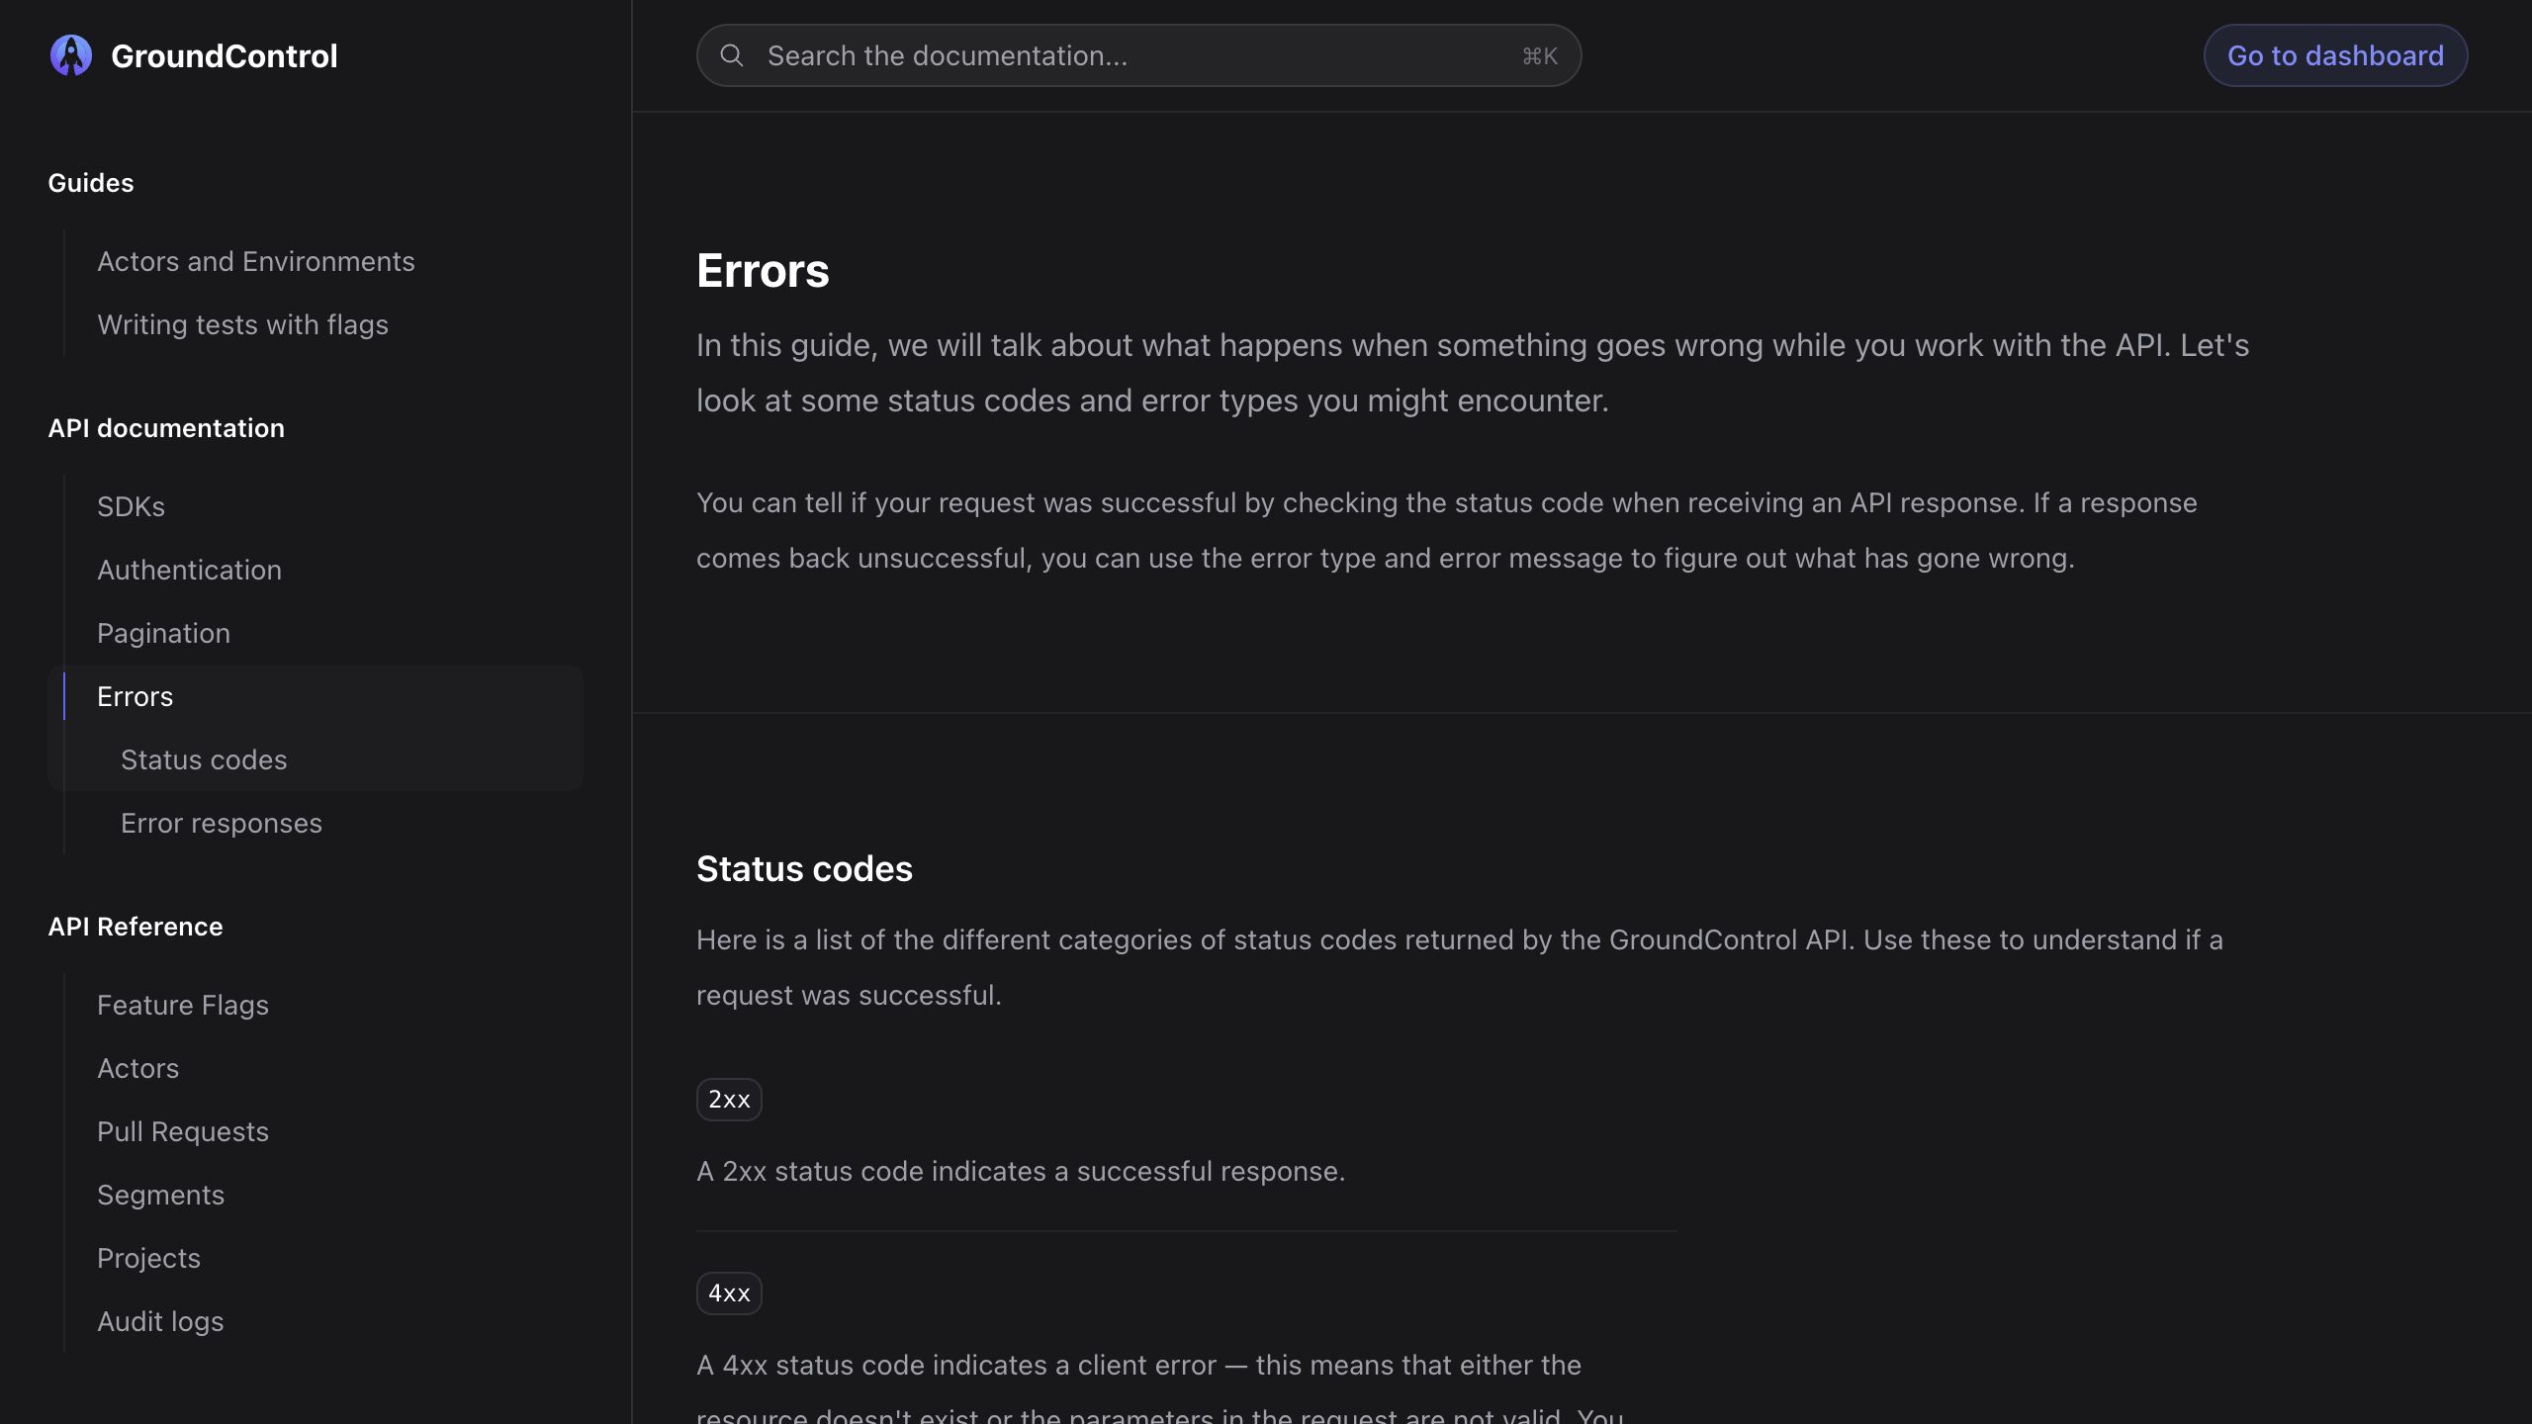Click the 4xx status code badge
Screen dimensions: 2532x1424
point(729,1293)
